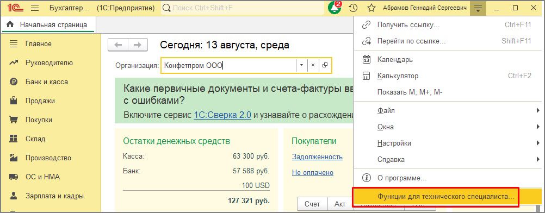Clear the organization field with X

[x=313, y=65]
